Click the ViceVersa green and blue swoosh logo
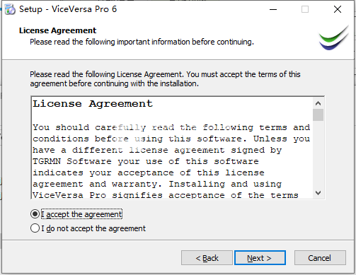Image resolution: width=356 pixels, height=275 pixels. tap(333, 37)
